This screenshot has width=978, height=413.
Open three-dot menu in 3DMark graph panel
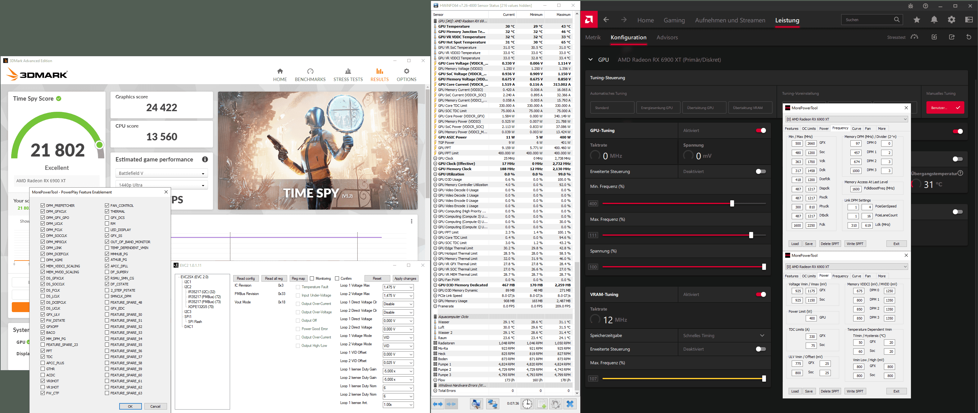[411, 221]
